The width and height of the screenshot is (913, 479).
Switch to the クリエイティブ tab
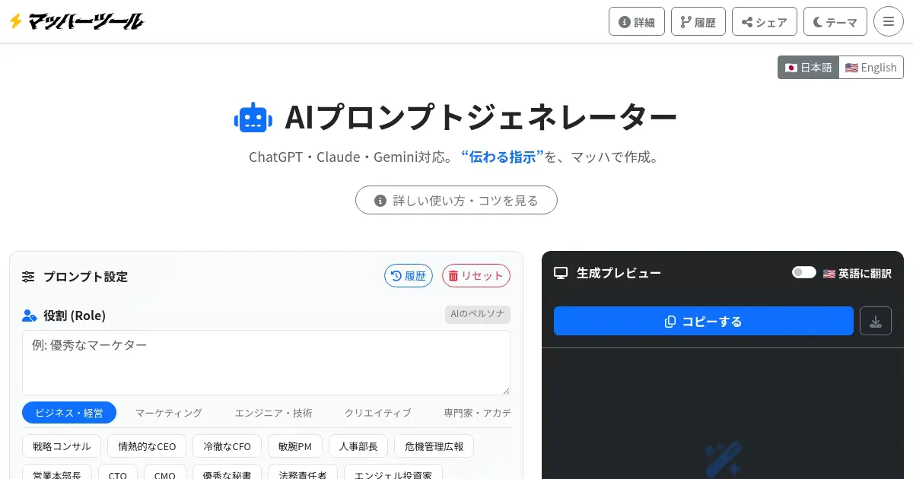[377, 413]
